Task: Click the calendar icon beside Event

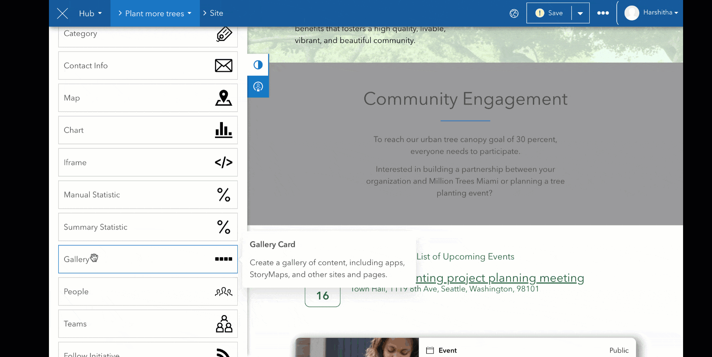Action: tap(430, 350)
